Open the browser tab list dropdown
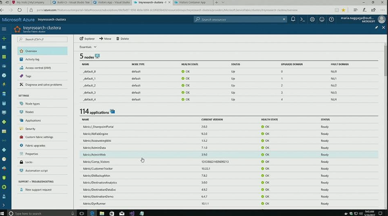The width and height of the screenshot is (388, 216). pyautogui.click(x=223, y=3)
